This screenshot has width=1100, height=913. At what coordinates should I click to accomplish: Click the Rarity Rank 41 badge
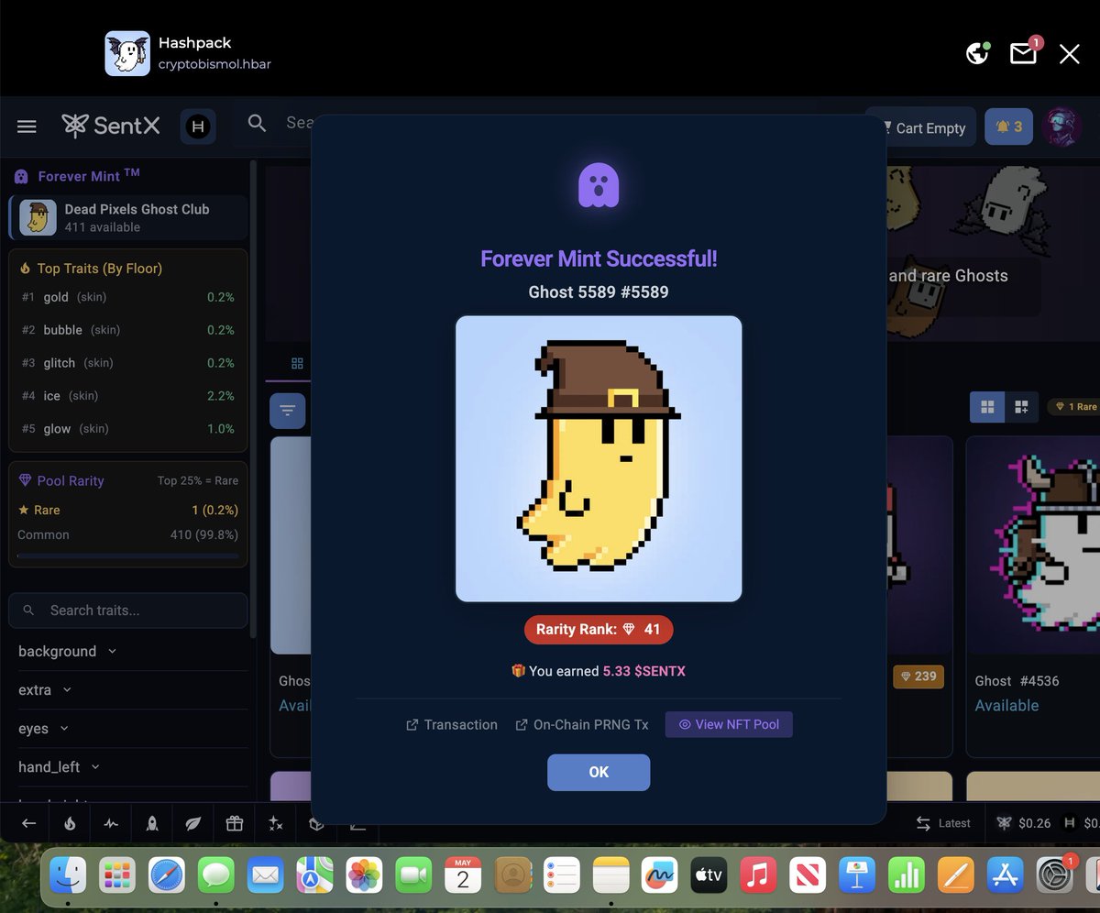tap(599, 630)
